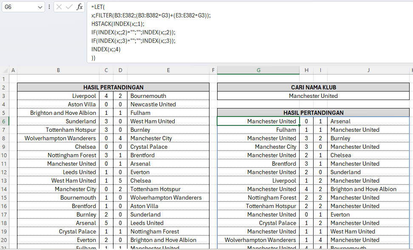Click inside the formula bar LET text
The image size is (413, 250).
click(x=98, y=7)
